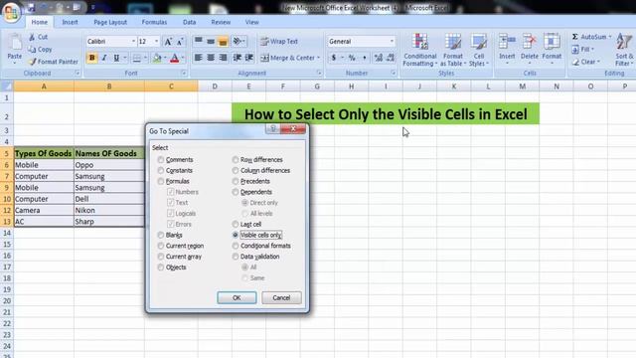636x358 pixels.
Task: Switch to the Insert tab
Action: pos(70,22)
